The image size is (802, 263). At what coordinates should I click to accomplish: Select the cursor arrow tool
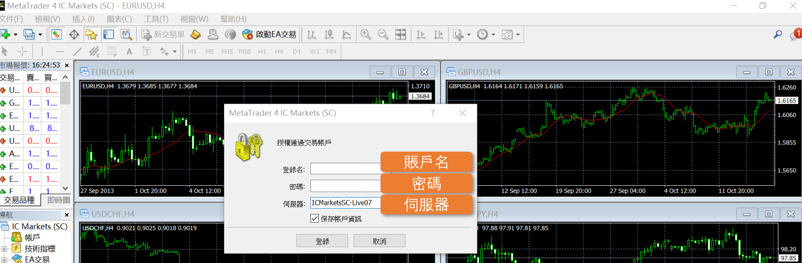pyautogui.click(x=5, y=51)
